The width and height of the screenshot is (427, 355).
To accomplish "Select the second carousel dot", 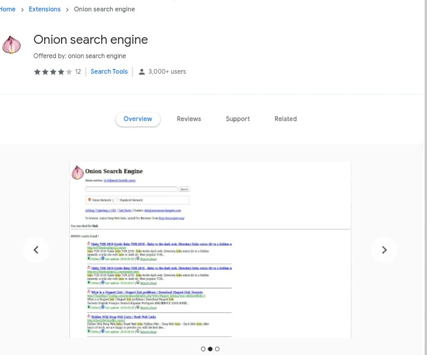I will 210,349.
